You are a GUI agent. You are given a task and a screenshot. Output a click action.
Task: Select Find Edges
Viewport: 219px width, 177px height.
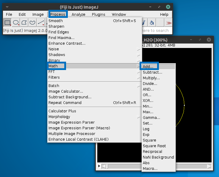pyautogui.click(x=95, y=32)
